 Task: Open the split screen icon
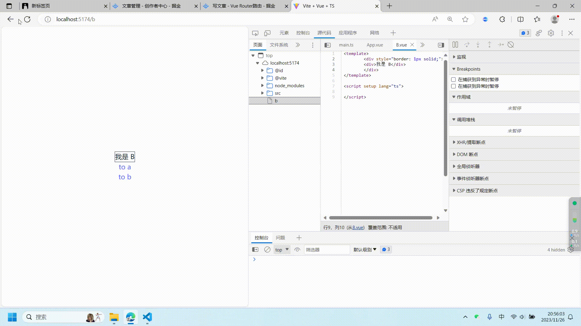click(520, 19)
